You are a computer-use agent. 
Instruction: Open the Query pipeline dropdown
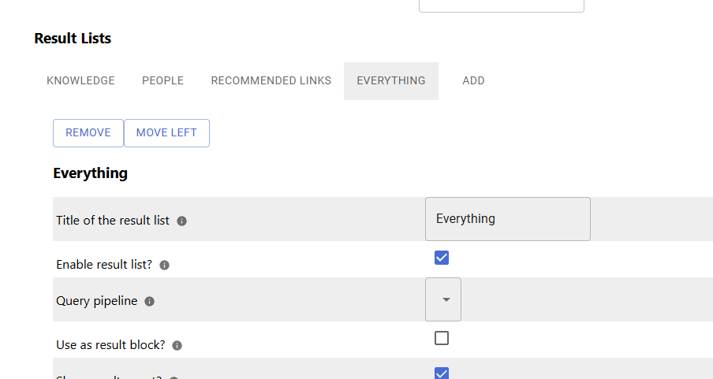tap(443, 299)
